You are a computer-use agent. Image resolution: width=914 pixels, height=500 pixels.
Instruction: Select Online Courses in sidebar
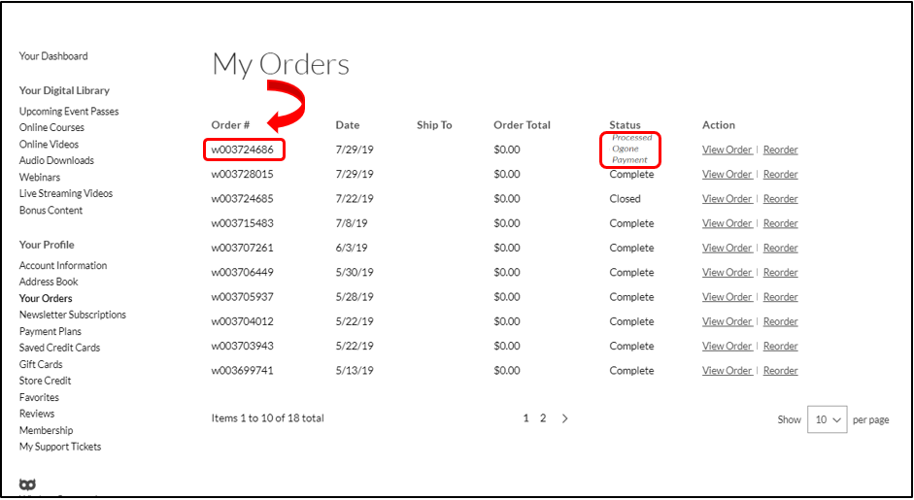click(x=51, y=127)
